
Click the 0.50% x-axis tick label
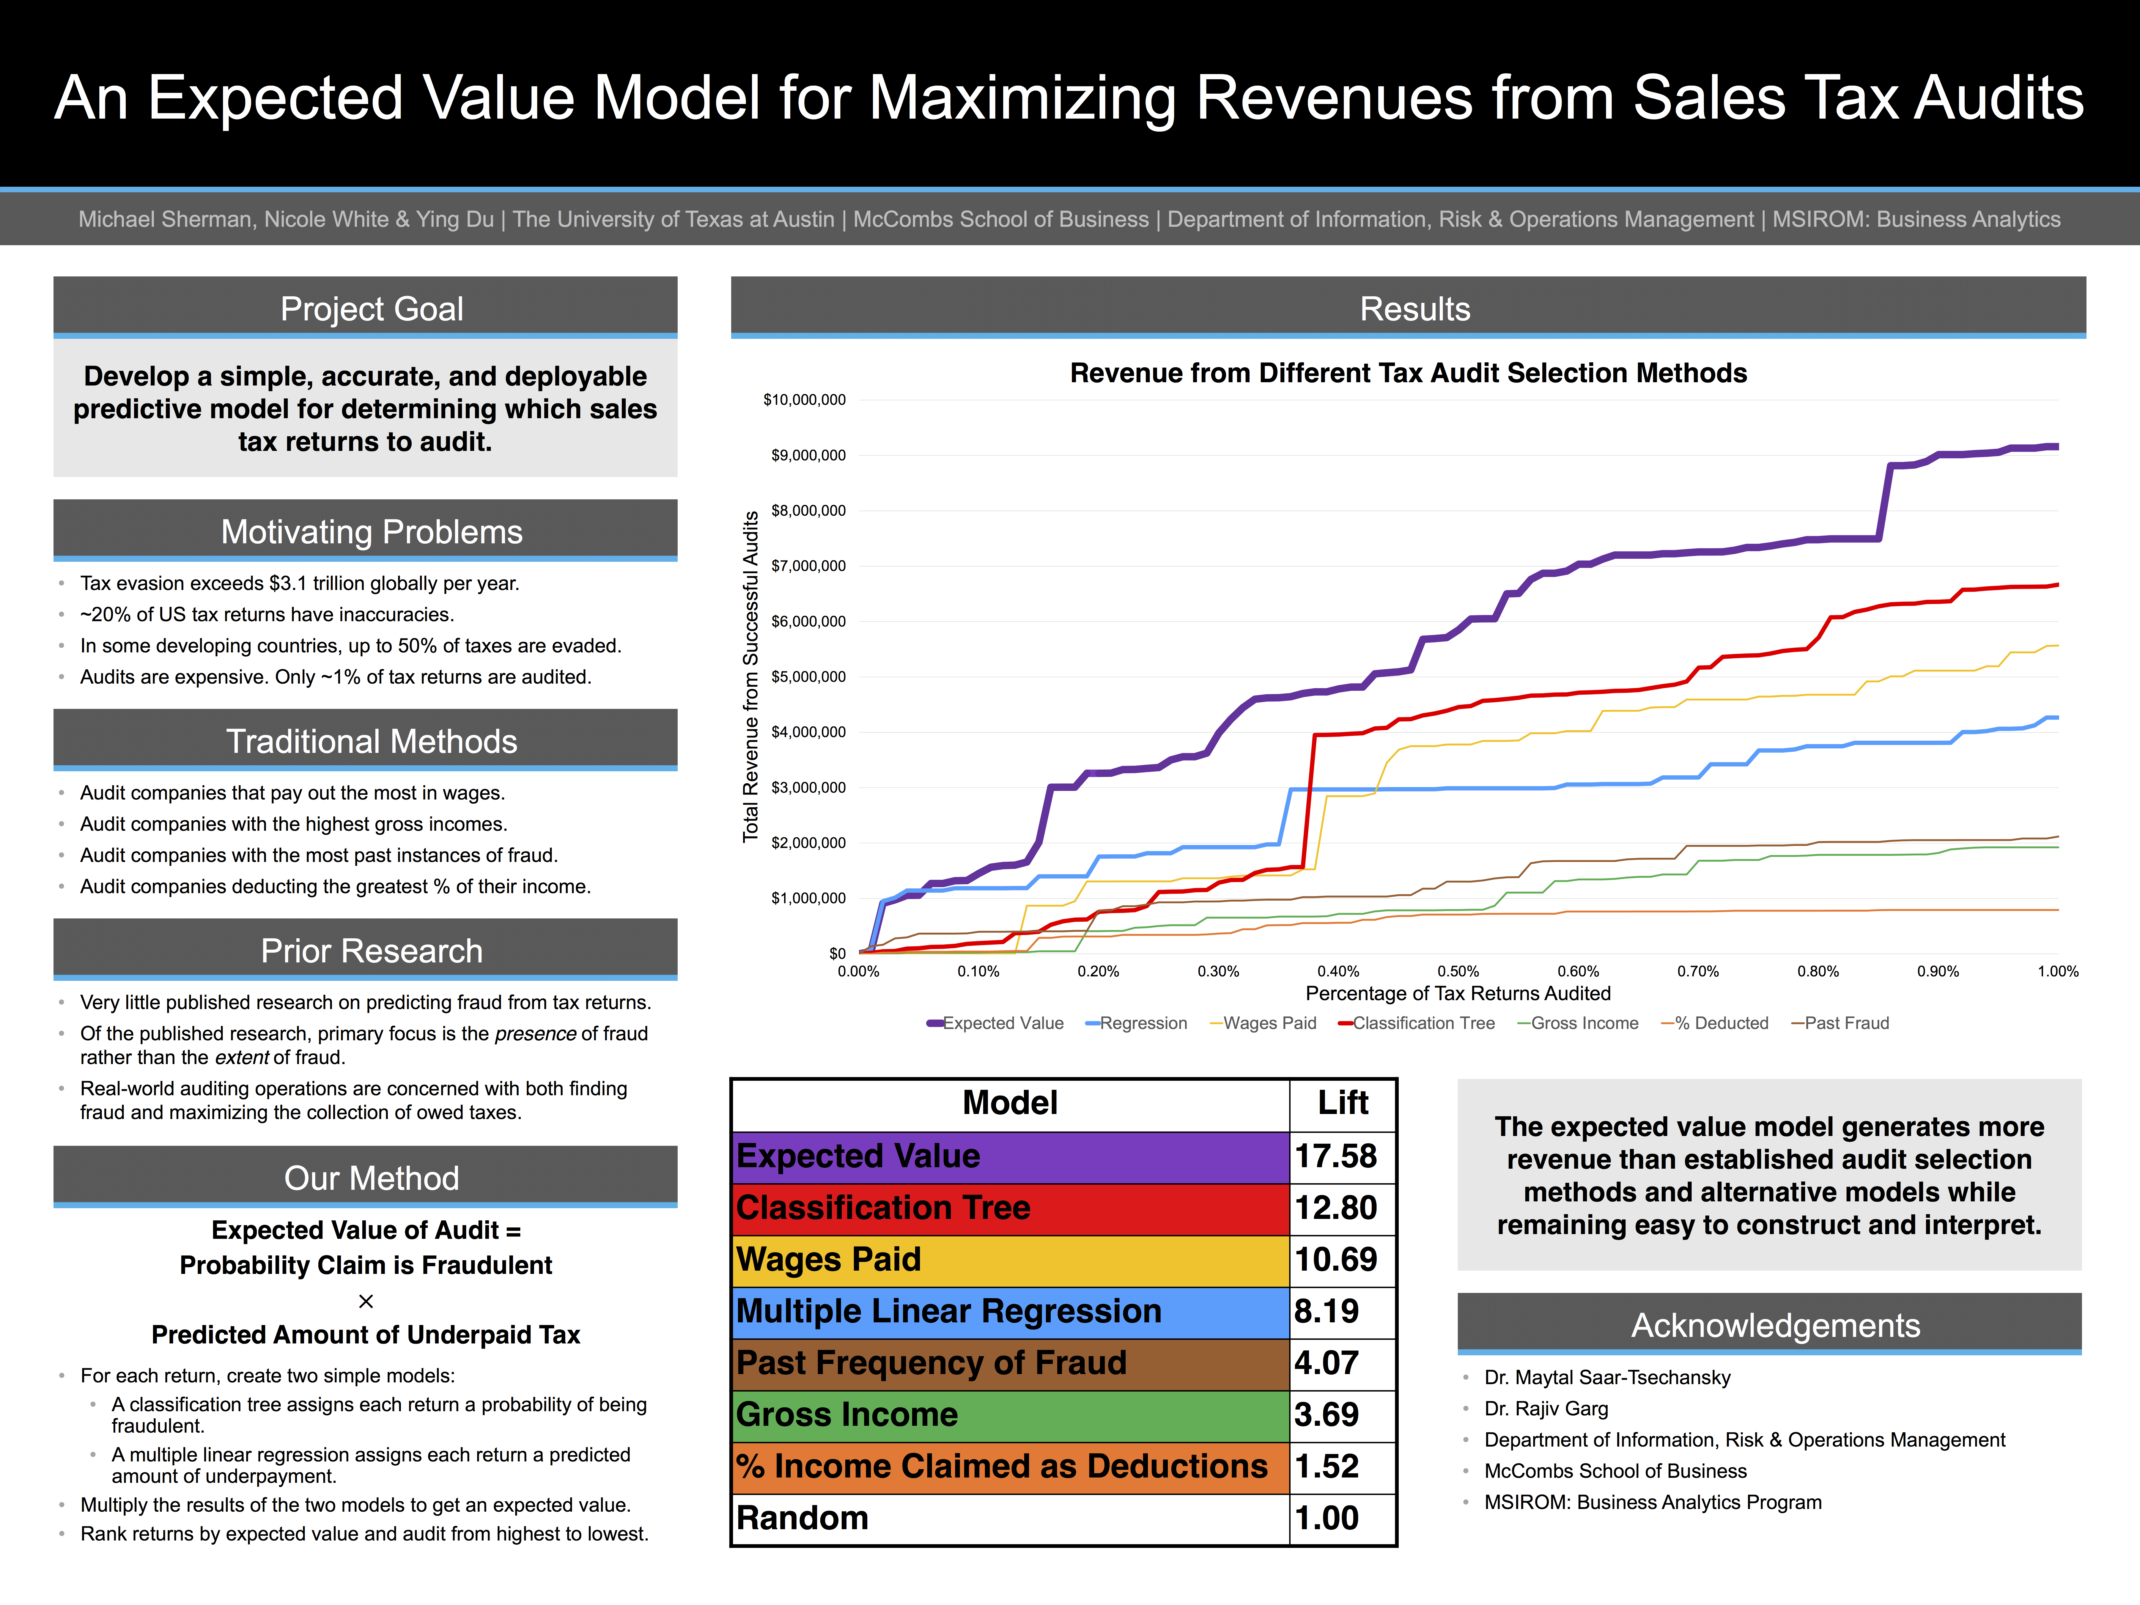pyautogui.click(x=1458, y=971)
